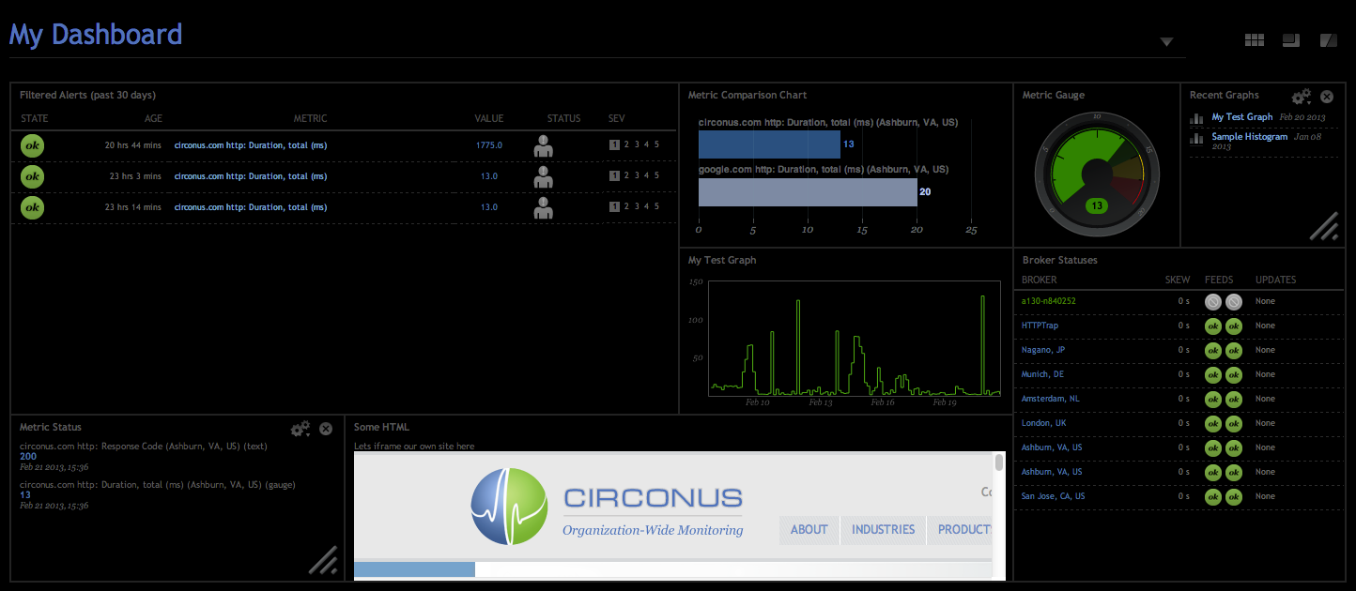Click resize handle of Metric Status widget
Image resolution: width=1356 pixels, height=591 pixels.
[323, 559]
